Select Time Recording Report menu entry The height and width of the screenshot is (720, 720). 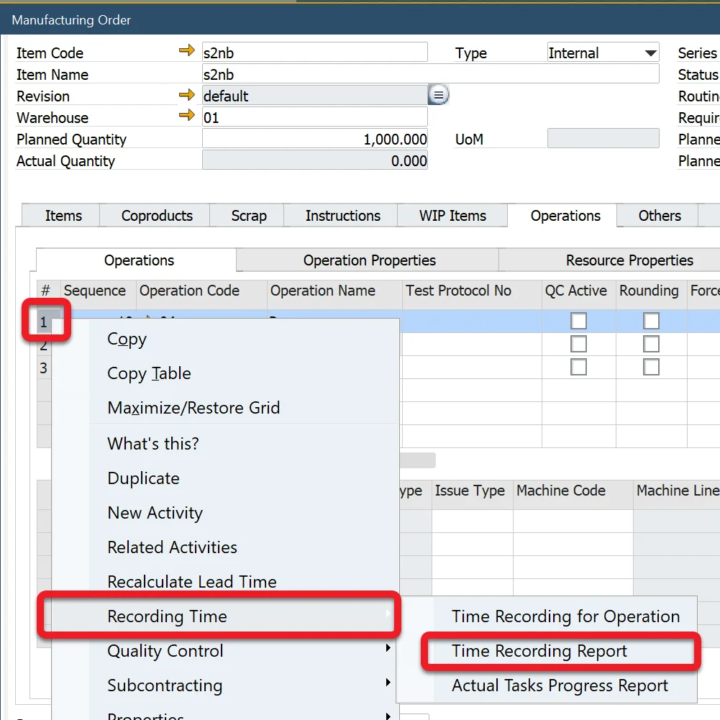(539, 651)
